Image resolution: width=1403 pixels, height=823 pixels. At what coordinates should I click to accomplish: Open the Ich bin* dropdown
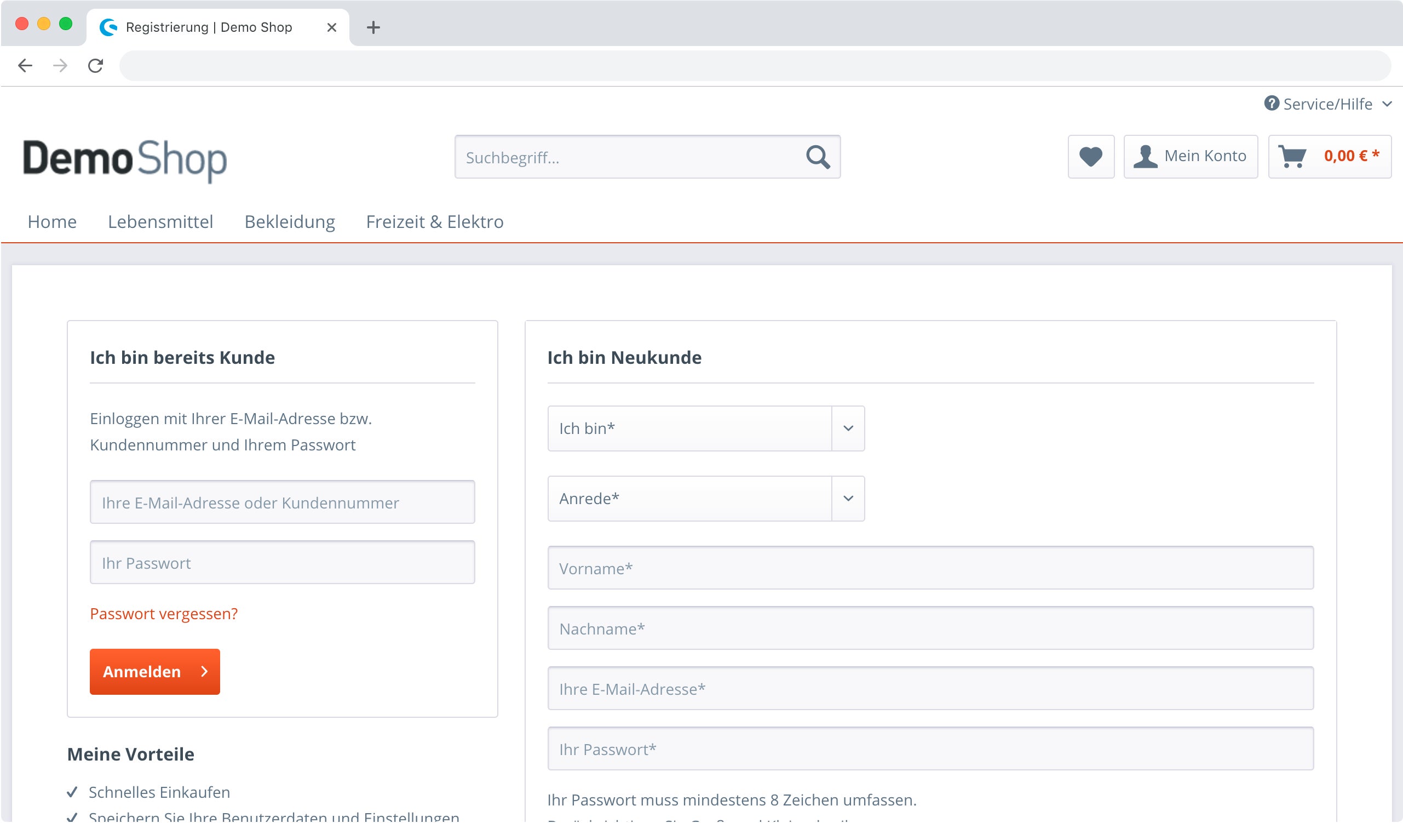(706, 428)
